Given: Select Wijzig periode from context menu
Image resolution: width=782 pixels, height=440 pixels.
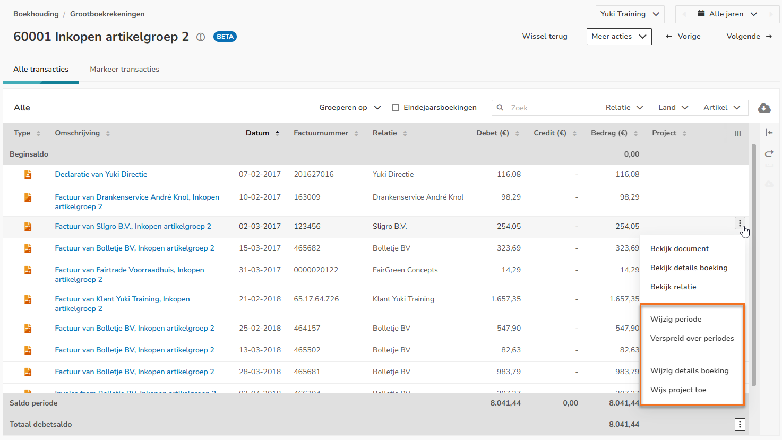Looking at the screenshot, I should [x=676, y=320].
